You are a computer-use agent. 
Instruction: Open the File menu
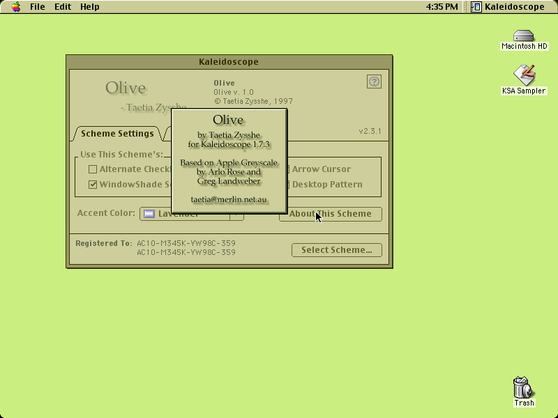coord(38,7)
